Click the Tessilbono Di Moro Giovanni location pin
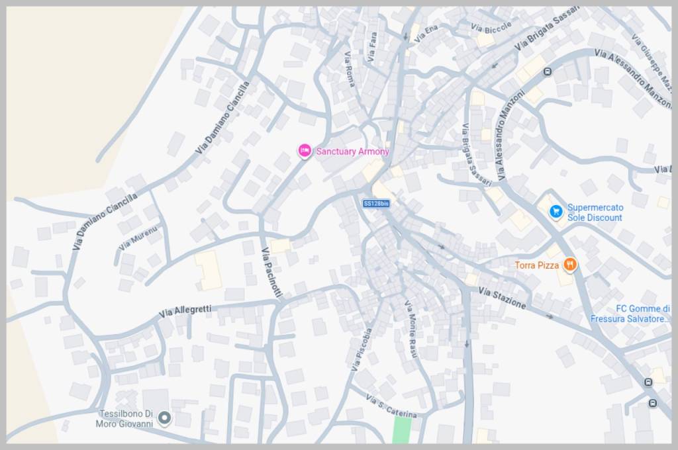 point(164,418)
